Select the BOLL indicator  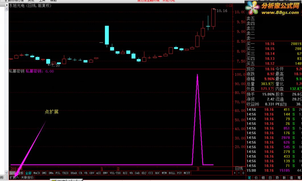pos(172,173)
